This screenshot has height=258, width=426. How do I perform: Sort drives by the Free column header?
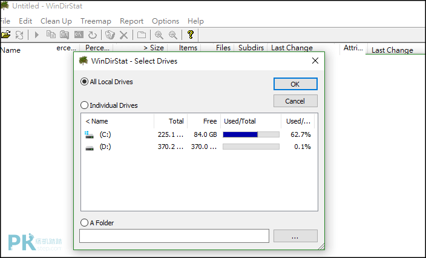coord(204,121)
